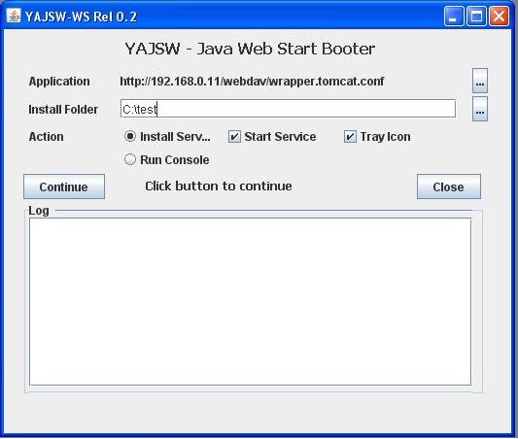This screenshot has width=518, height=439.
Task: Click the Close button
Action: tap(449, 186)
